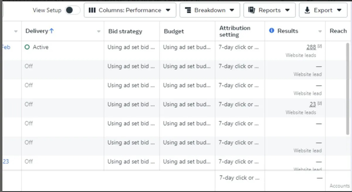This screenshot has width=352, height=192.
Task: Click the green Active status indicator
Action: (27, 47)
